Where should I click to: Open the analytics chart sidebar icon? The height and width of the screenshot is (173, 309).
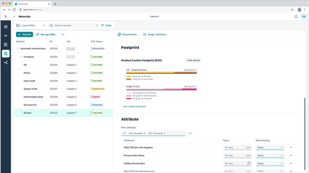click(5, 45)
